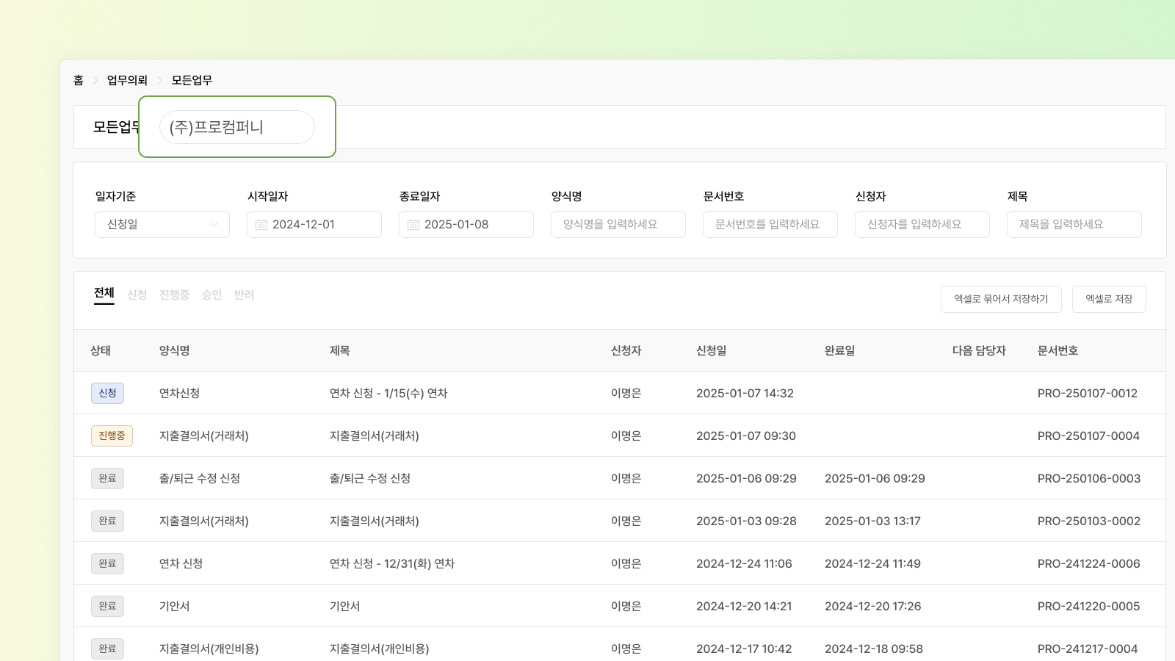This screenshot has height=661, width=1175.
Task: Switch to the 반려 tab
Action: coord(244,295)
